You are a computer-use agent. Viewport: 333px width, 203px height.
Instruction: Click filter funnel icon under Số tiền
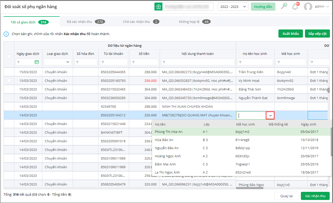(133, 62)
